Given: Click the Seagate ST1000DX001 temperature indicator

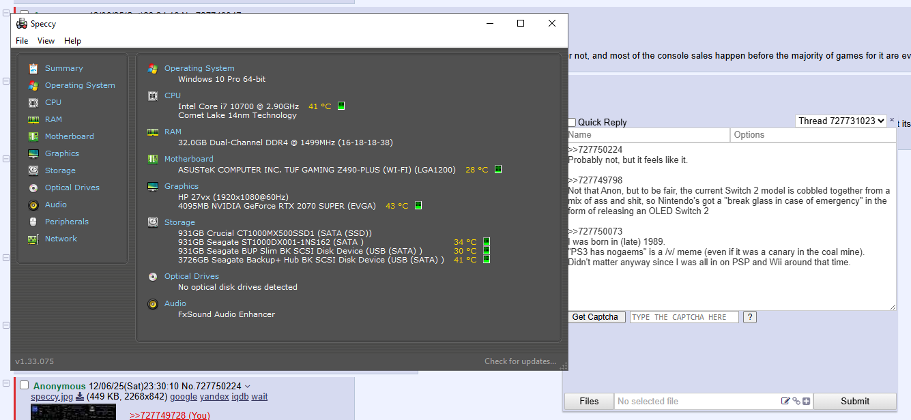Looking at the screenshot, I should (x=487, y=241).
